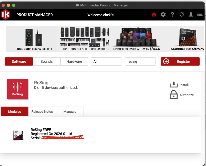Click the IK Multimedia logo
Image resolution: width=206 pixels, height=166 pixels.
5,15
